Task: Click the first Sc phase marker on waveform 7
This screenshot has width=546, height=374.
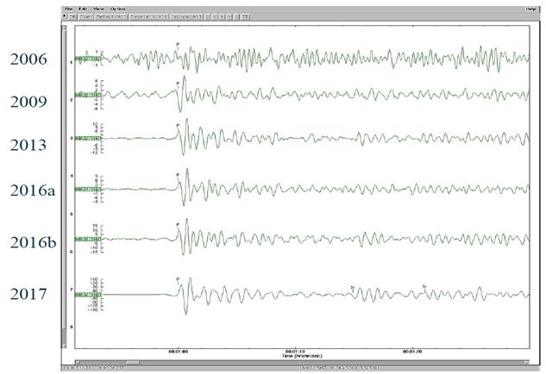Action: 353,287
